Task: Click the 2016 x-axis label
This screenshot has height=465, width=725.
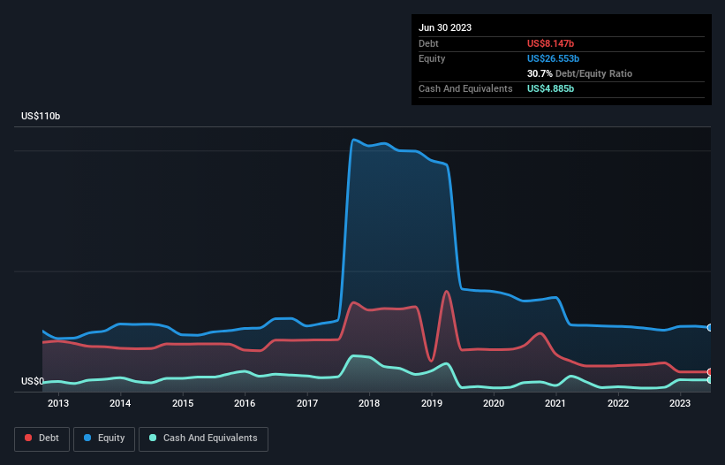Action: coord(245,403)
